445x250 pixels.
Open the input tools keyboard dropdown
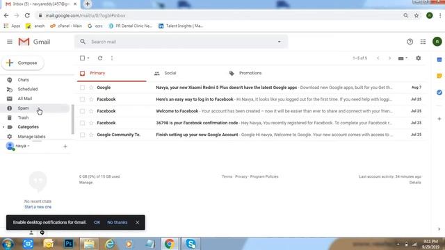403,58
